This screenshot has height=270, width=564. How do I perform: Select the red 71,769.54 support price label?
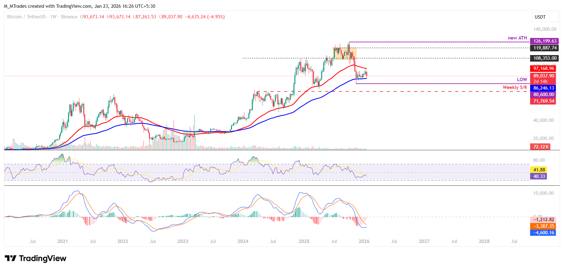point(543,101)
